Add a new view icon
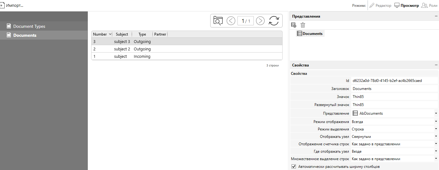The height and width of the screenshot is (170, 439). pos(294,25)
